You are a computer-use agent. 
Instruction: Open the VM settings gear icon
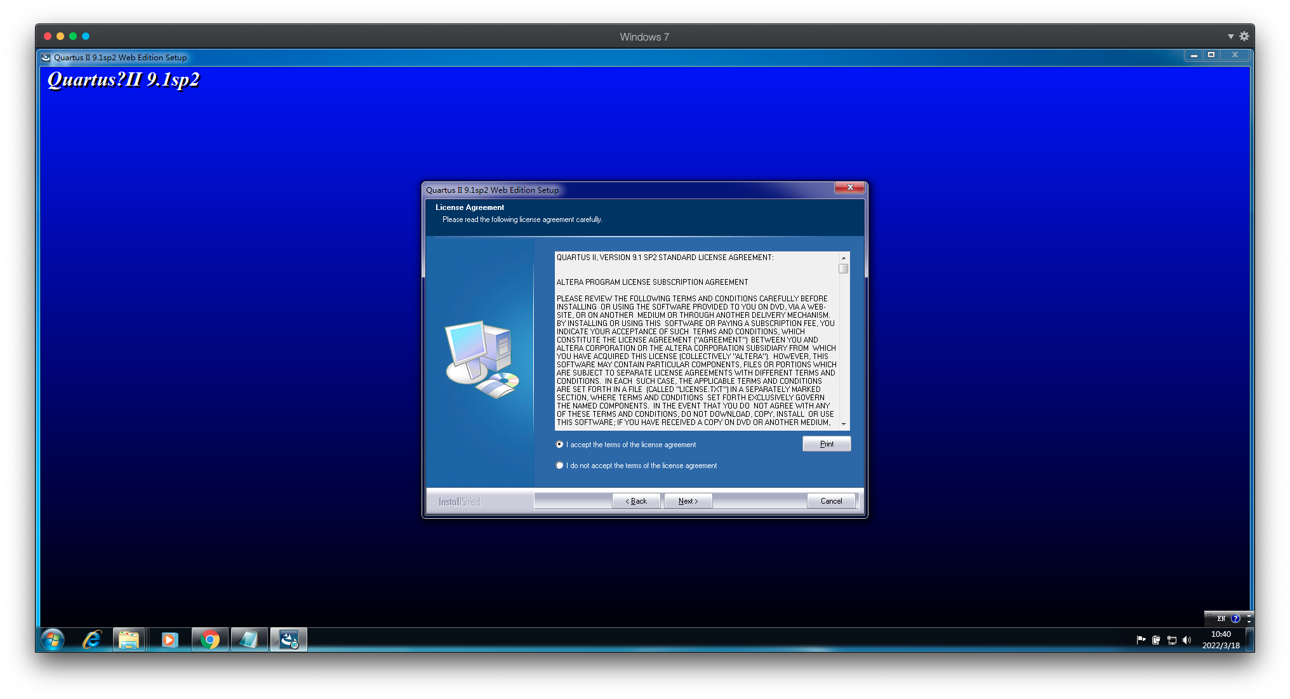pyautogui.click(x=1244, y=36)
